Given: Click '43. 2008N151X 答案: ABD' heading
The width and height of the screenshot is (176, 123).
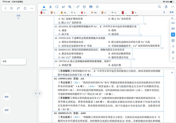Looking at the screenshot, I should pos(70,113).
